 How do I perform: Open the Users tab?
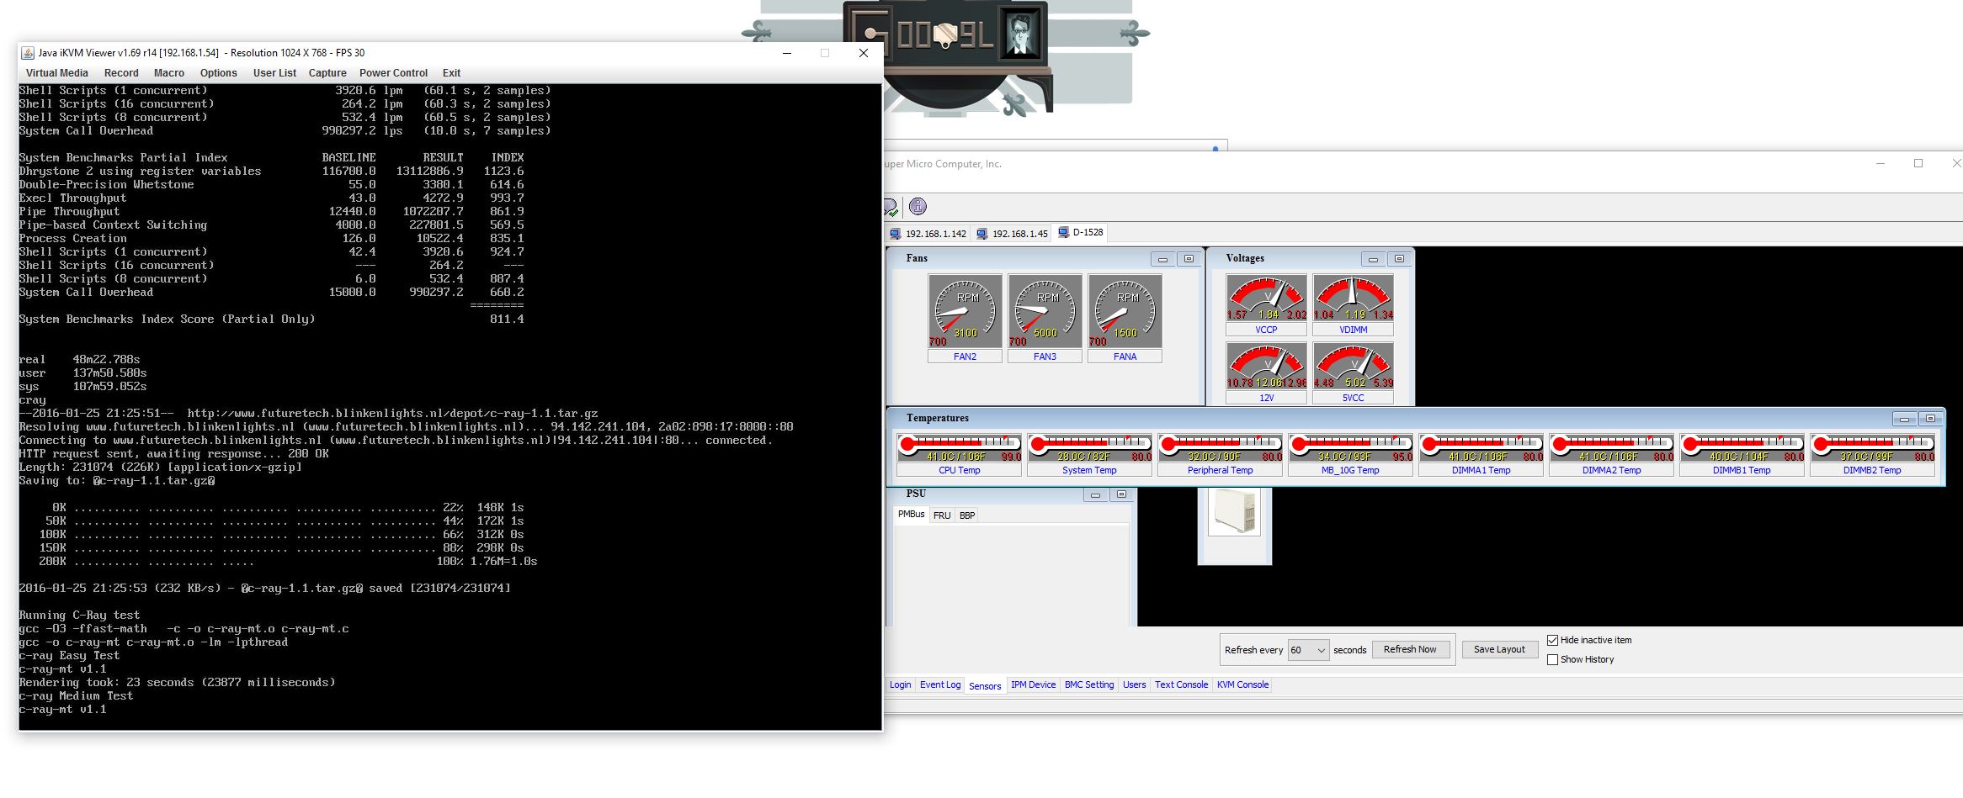1134,684
